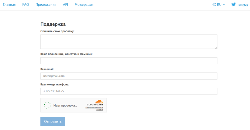Open the Конфиденциальность link in Cloudflare widget
This screenshot has height=130, width=250.
[94, 107]
